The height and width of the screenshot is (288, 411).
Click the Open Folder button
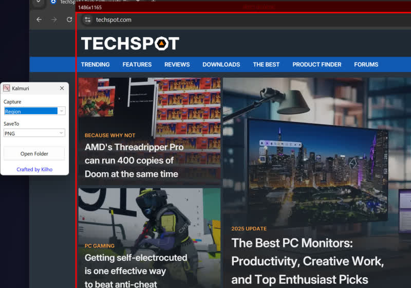(34, 154)
